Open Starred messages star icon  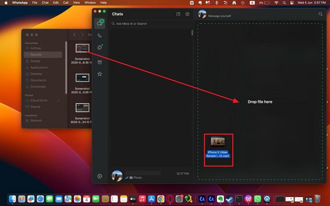pos(100,74)
